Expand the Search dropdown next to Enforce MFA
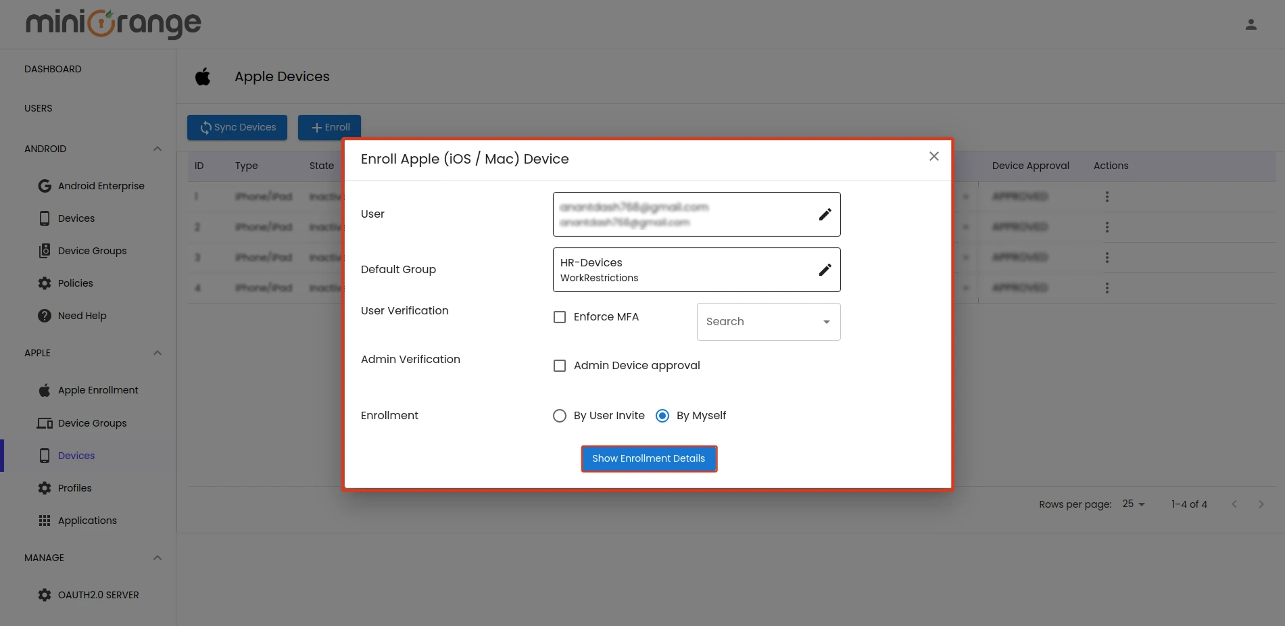Image resolution: width=1285 pixels, height=626 pixels. coord(826,321)
